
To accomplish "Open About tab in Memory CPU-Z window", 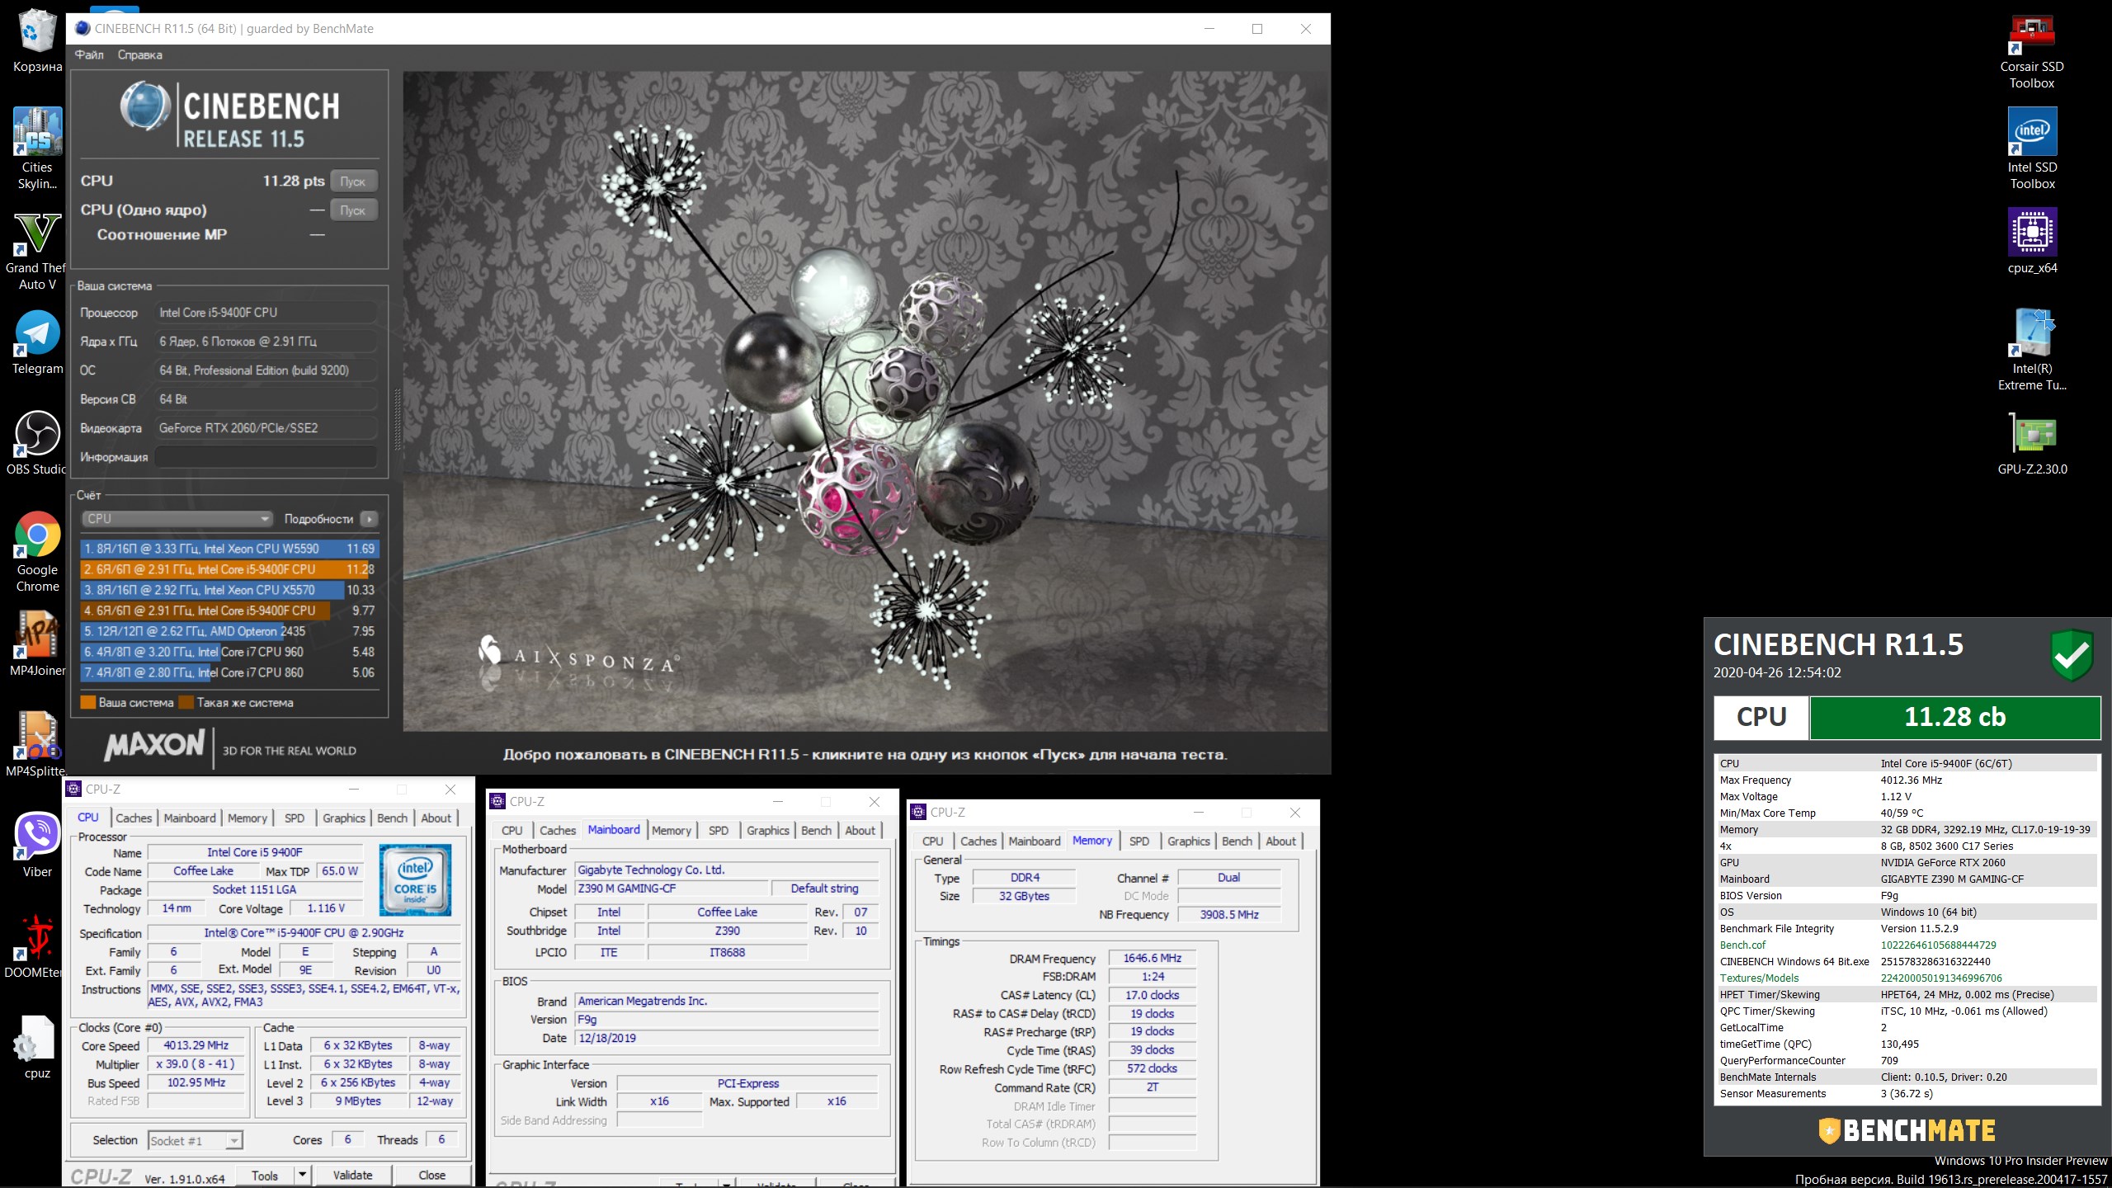I will (x=1280, y=841).
